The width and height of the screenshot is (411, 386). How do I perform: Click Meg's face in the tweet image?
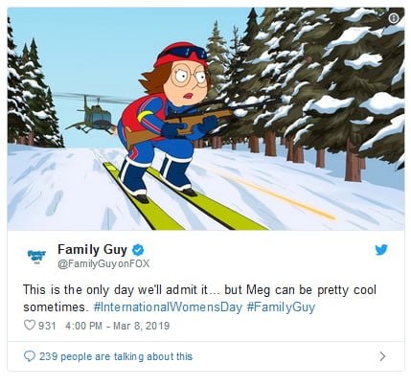189,82
